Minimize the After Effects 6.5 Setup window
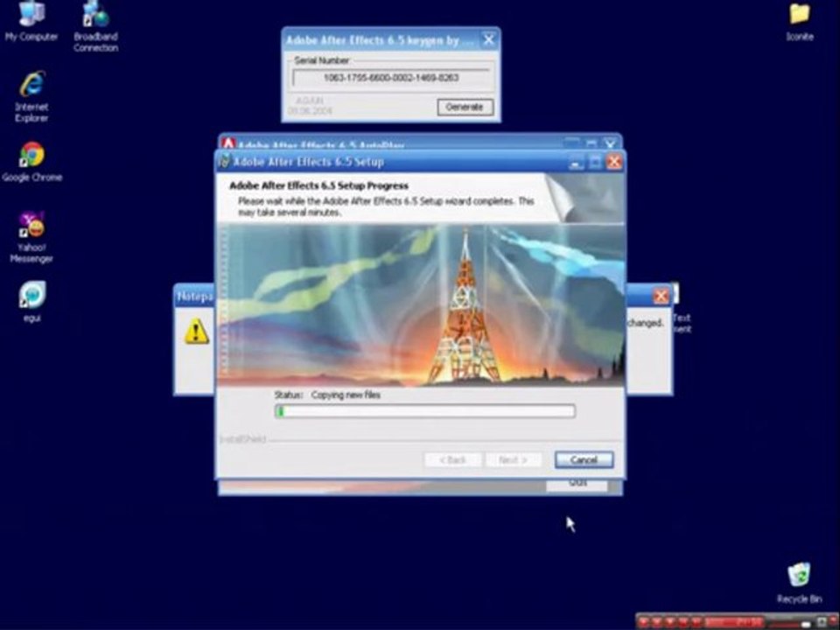840x630 pixels. coord(576,162)
